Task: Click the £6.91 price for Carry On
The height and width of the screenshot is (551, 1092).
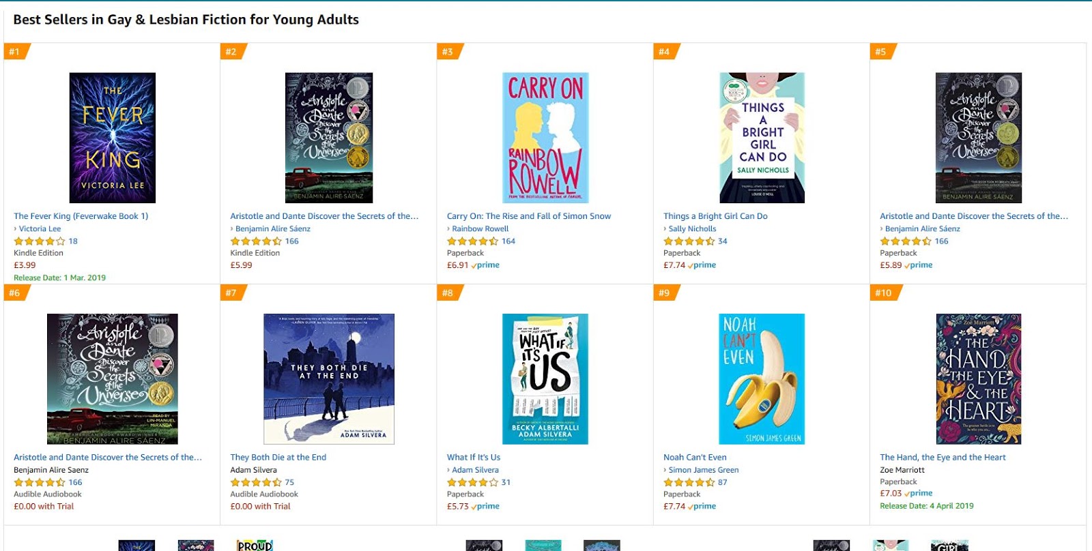Action: click(457, 265)
